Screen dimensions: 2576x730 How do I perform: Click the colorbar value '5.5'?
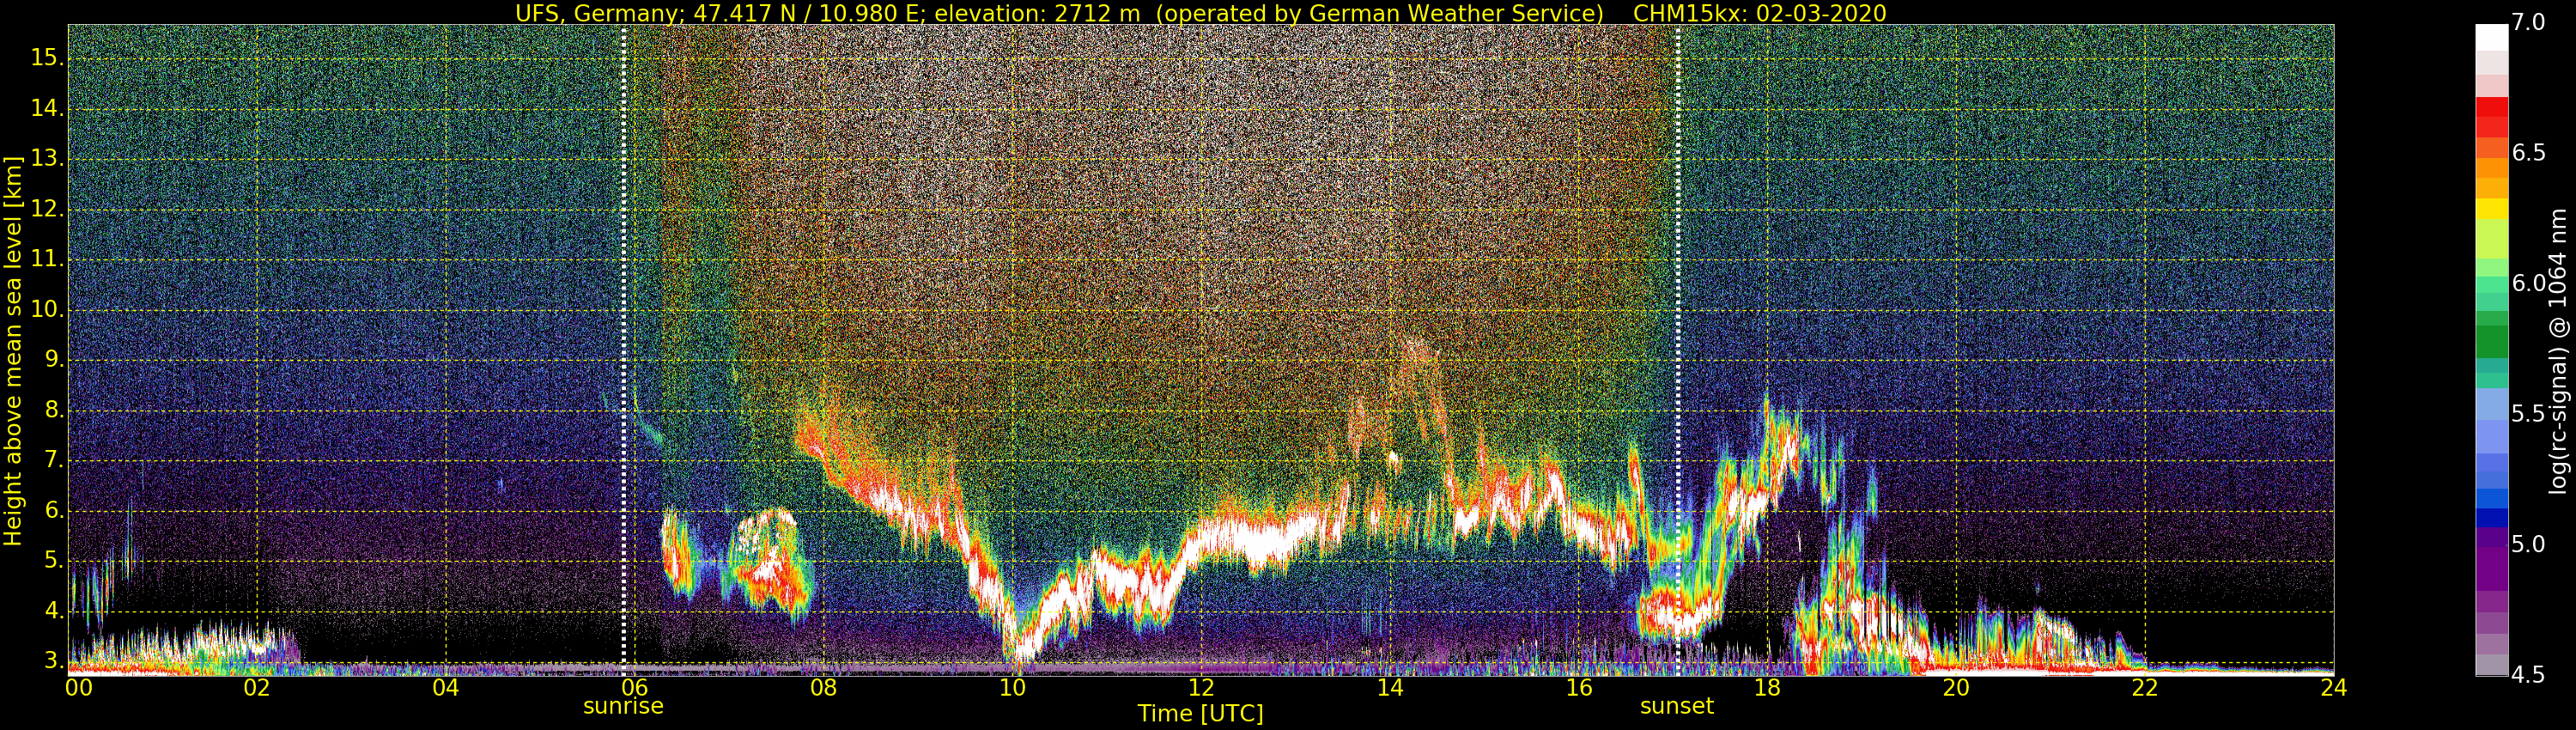[x=2527, y=413]
